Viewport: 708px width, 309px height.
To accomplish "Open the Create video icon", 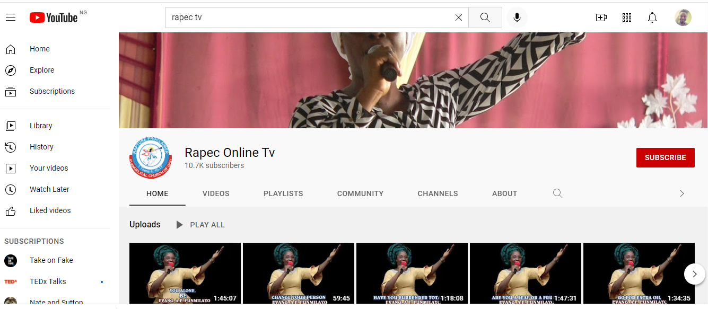I will pyautogui.click(x=601, y=17).
